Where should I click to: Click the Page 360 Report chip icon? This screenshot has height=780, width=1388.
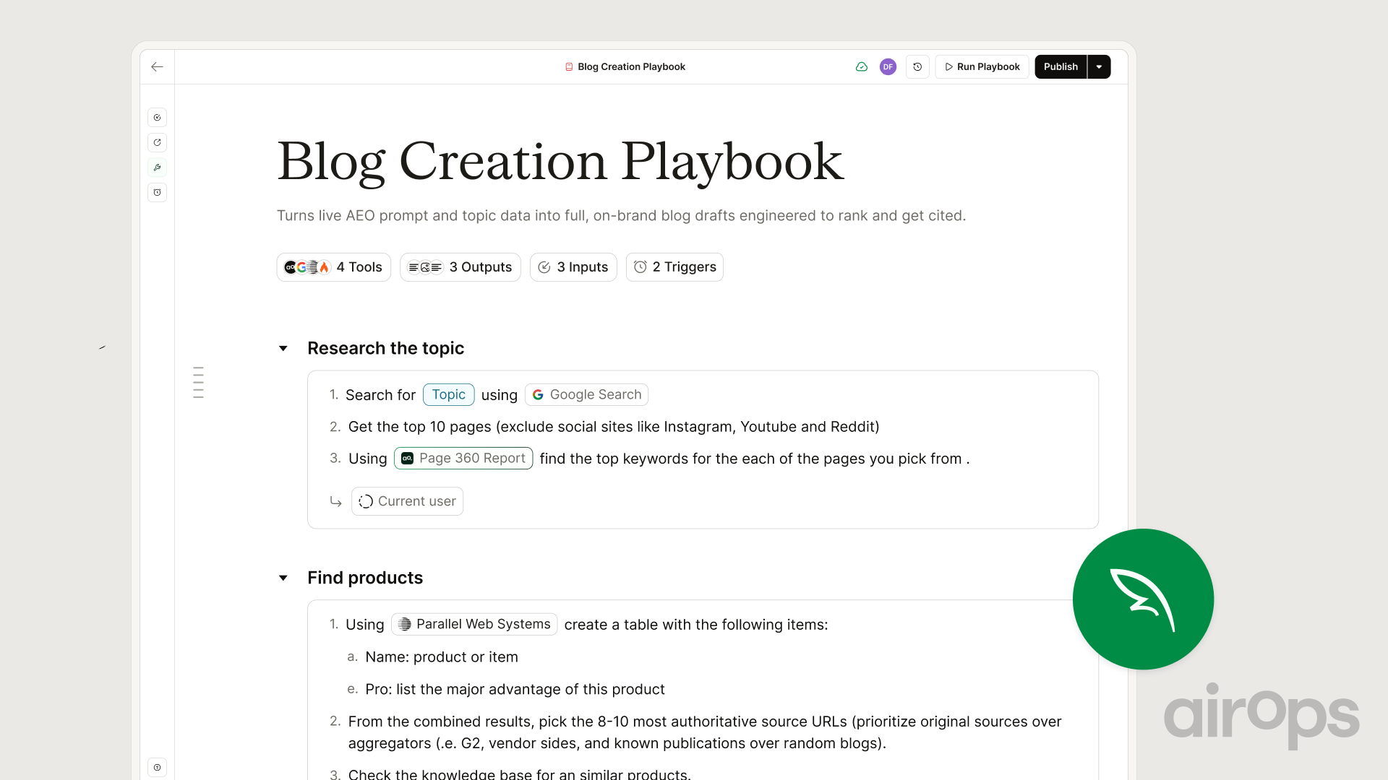[x=407, y=459]
